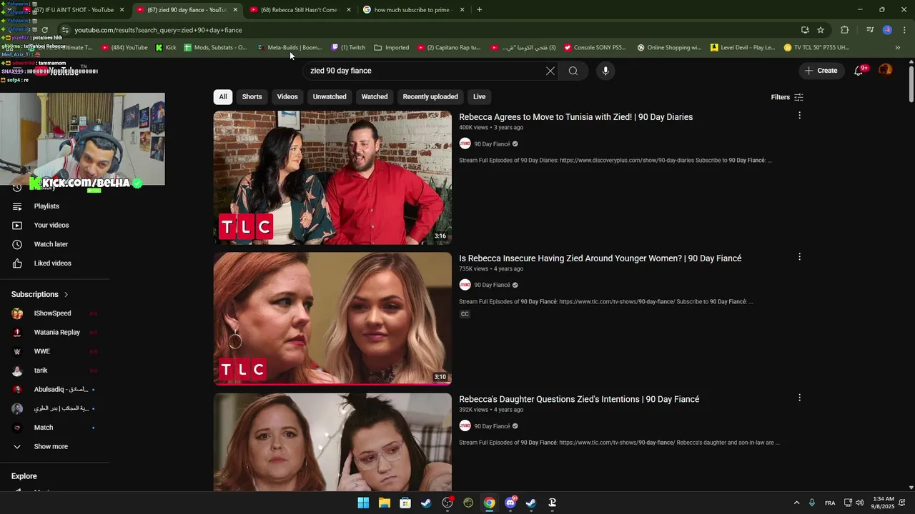
Task: Open options menu for Rebecca Agrees to Move video
Action: 799,116
